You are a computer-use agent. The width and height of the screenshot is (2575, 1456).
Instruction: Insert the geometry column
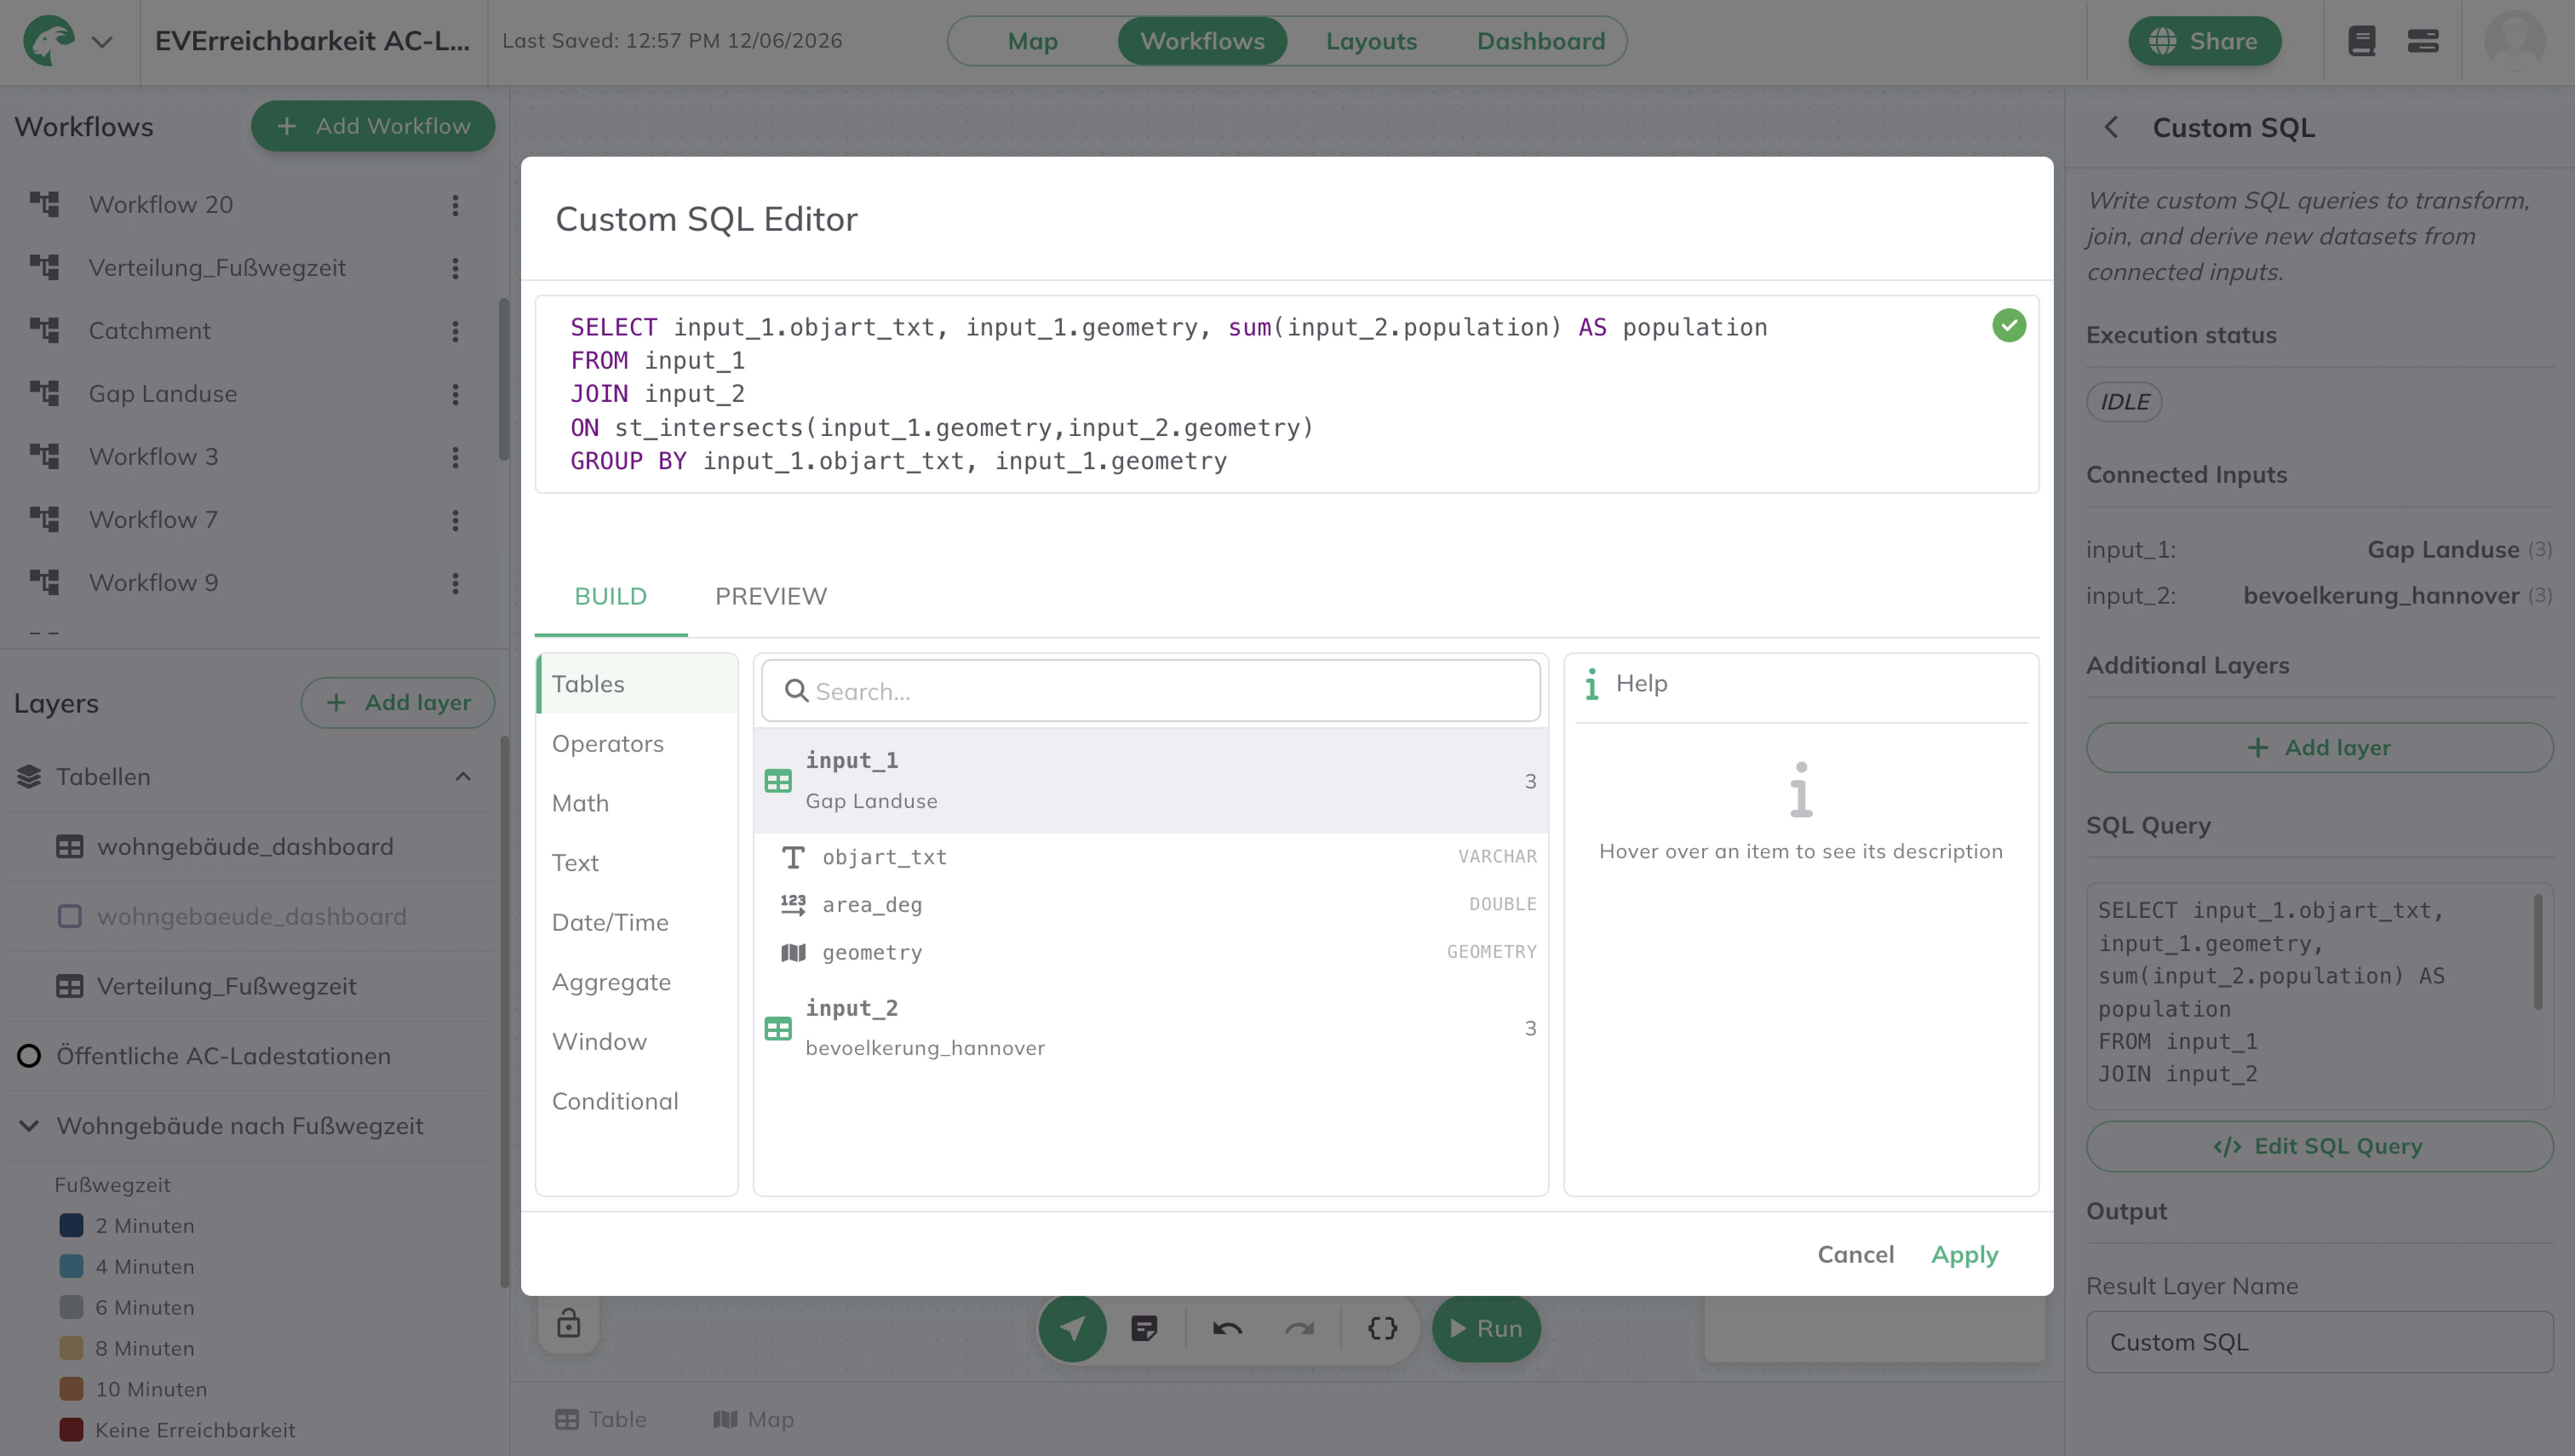coord(1150,953)
